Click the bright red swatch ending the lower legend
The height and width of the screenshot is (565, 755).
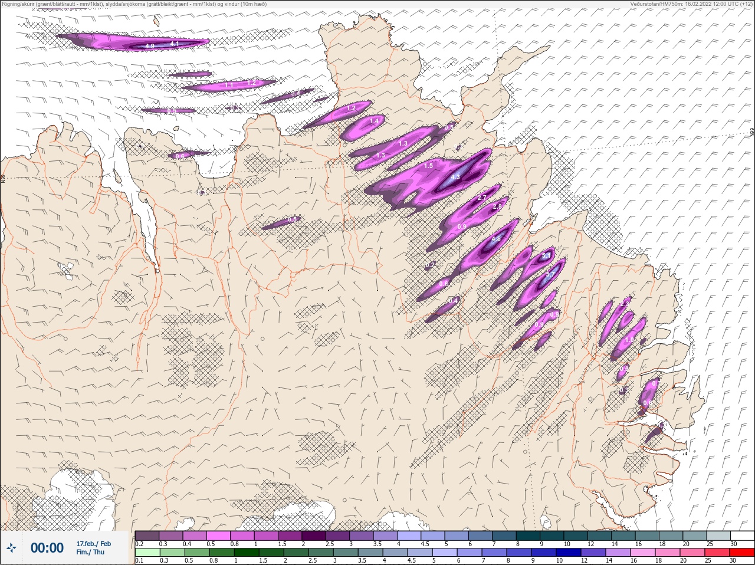[742, 553]
